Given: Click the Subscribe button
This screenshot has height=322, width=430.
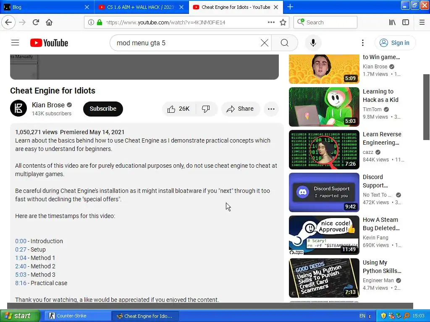Looking at the screenshot, I should click(x=103, y=109).
